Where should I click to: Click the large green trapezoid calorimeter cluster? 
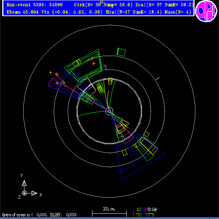(83, 65)
